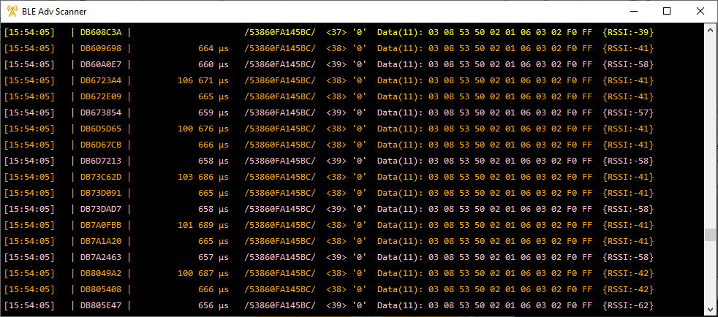The width and height of the screenshot is (718, 317).
Task: Click the RSSI:-62 reading
Action: tap(628, 305)
